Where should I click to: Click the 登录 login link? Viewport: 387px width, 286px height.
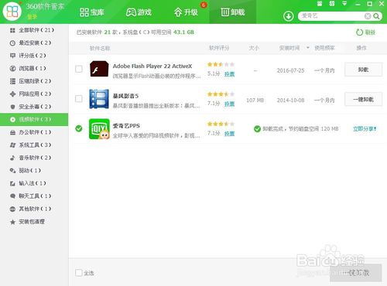[33, 17]
